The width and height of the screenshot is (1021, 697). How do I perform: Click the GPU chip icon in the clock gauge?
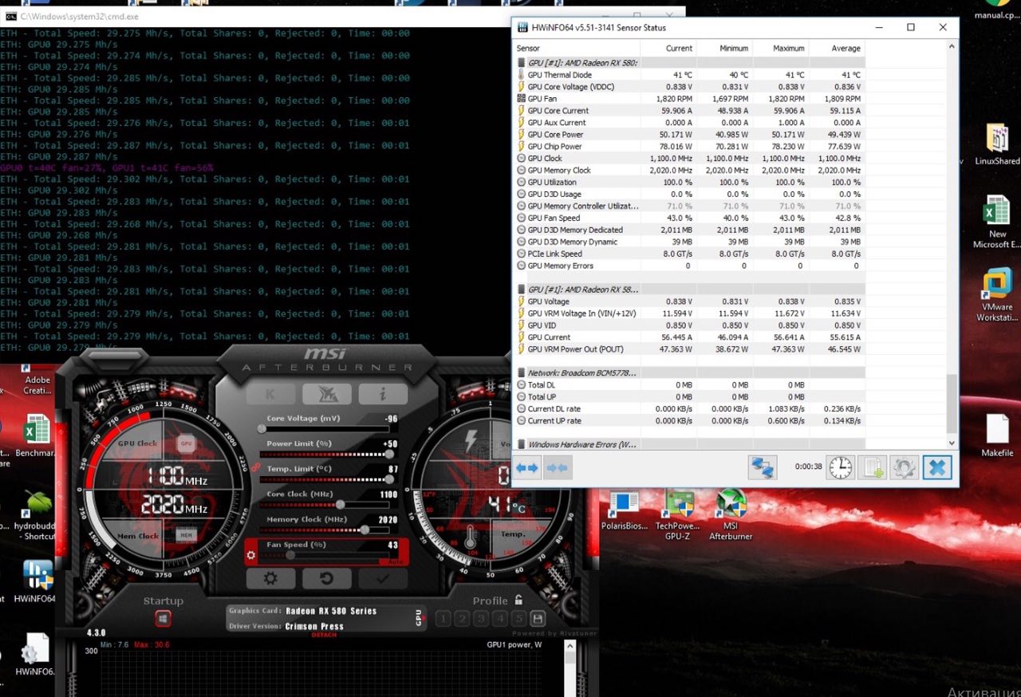[x=186, y=443]
